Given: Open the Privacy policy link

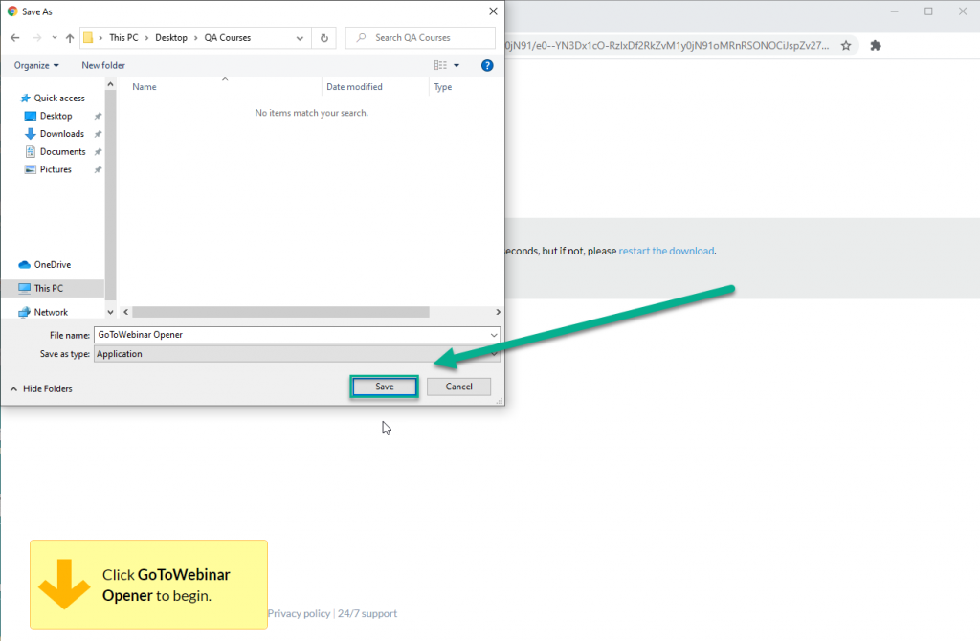Looking at the screenshot, I should coord(299,613).
